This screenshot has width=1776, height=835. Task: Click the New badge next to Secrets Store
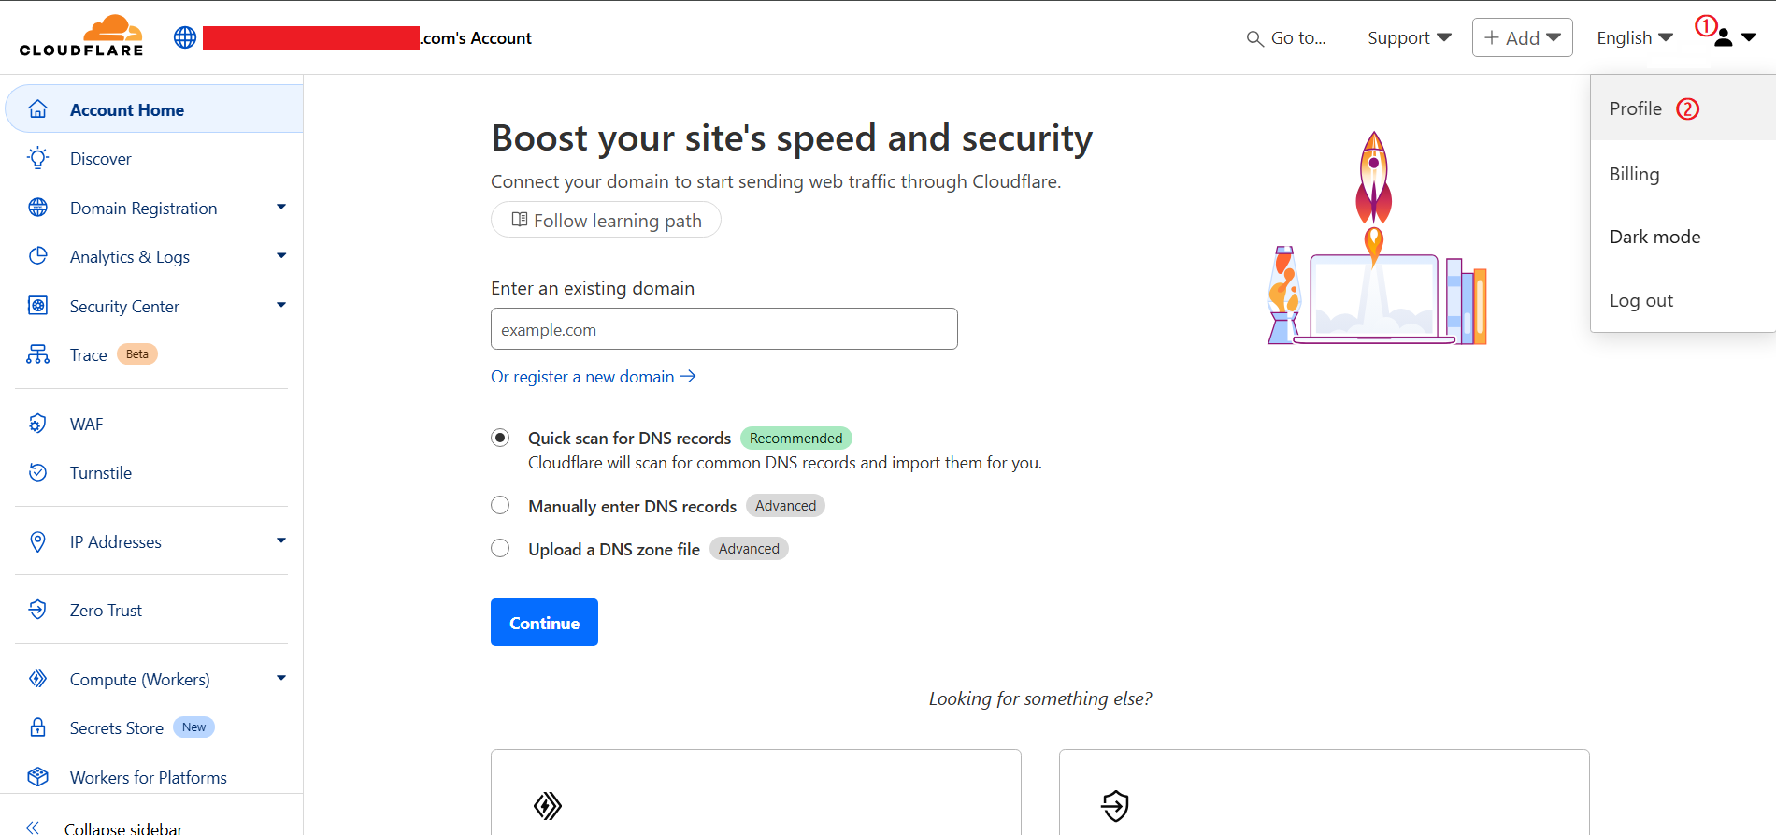(x=194, y=727)
